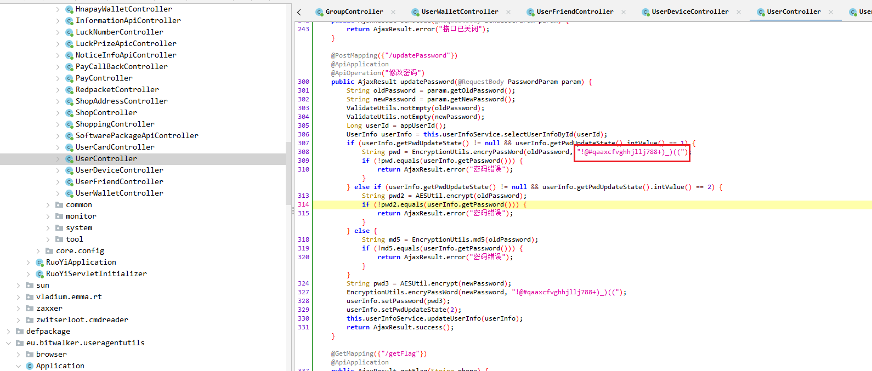Click the RuoYiServletInitializer class icon
The width and height of the screenshot is (872, 371).
tap(39, 274)
